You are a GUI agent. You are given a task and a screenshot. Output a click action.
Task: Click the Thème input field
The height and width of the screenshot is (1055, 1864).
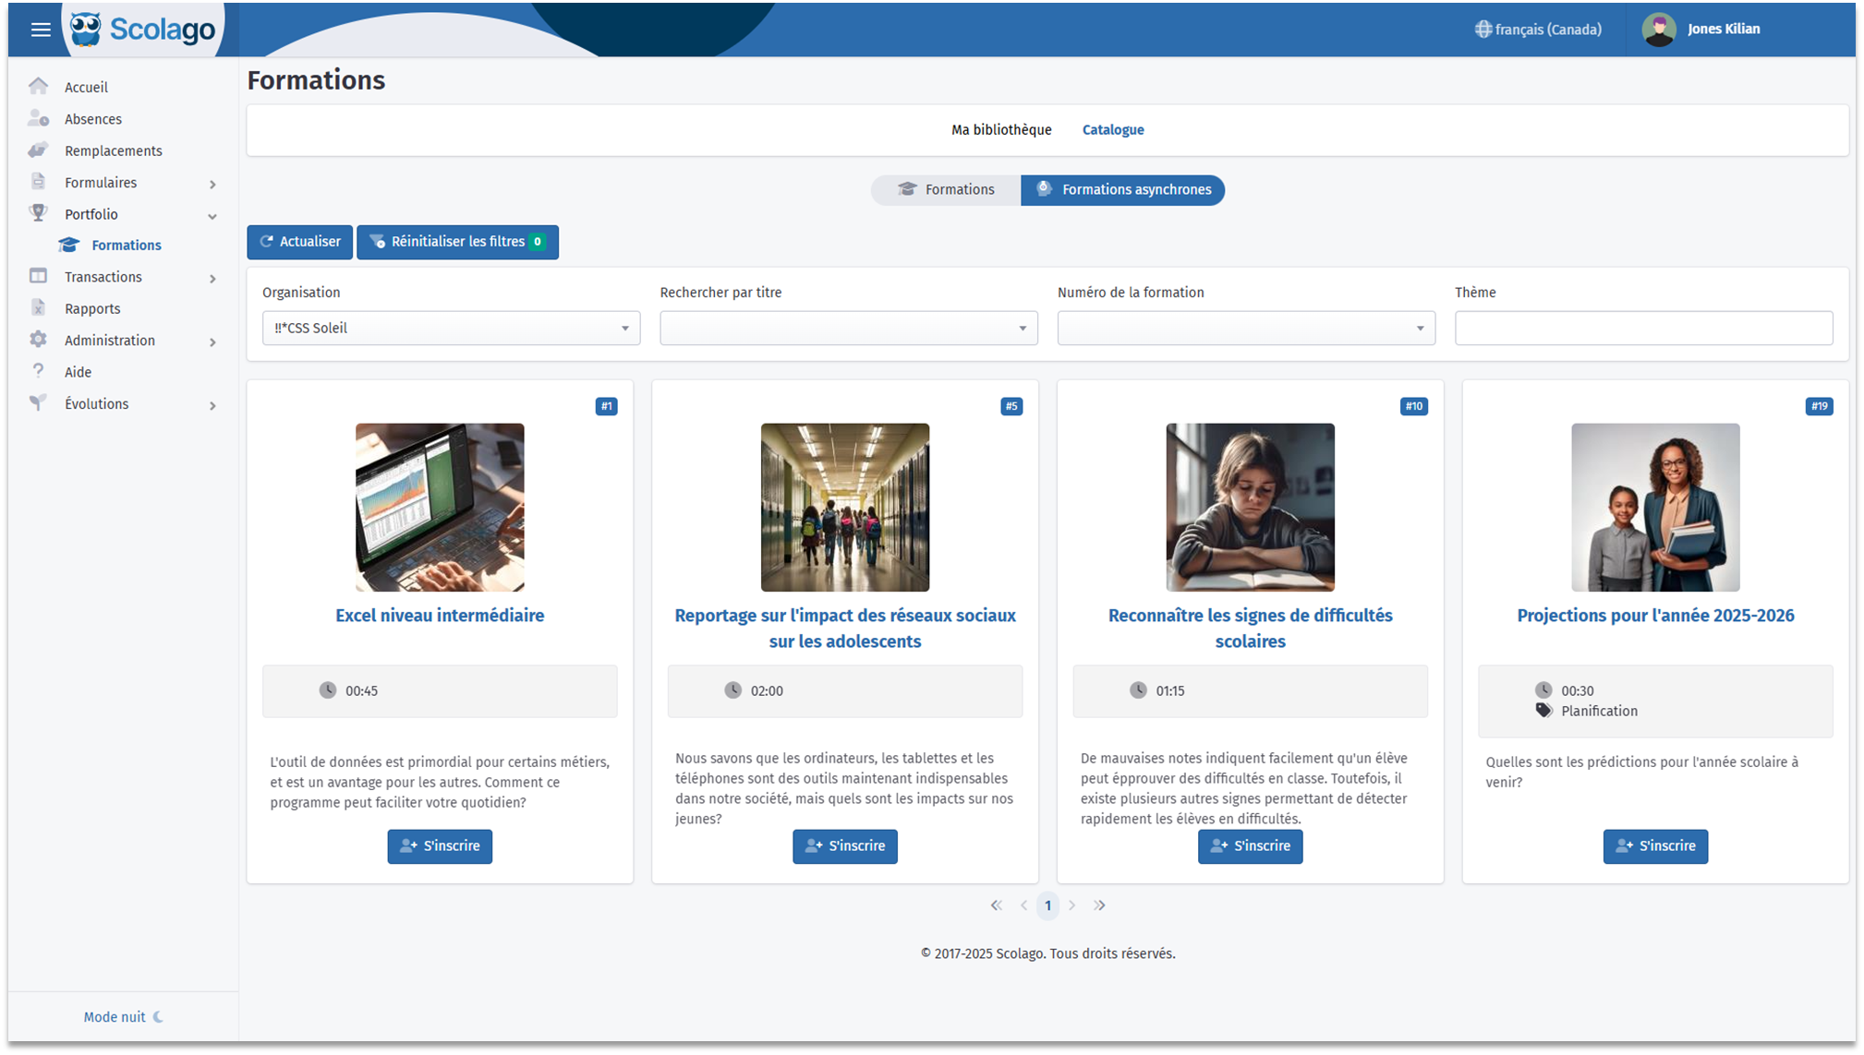click(1642, 328)
